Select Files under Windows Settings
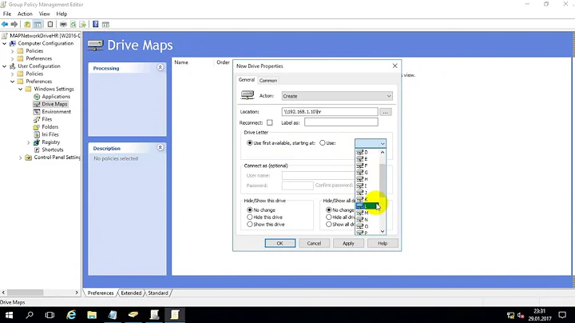The height and width of the screenshot is (323, 575). (x=46, y=119)
